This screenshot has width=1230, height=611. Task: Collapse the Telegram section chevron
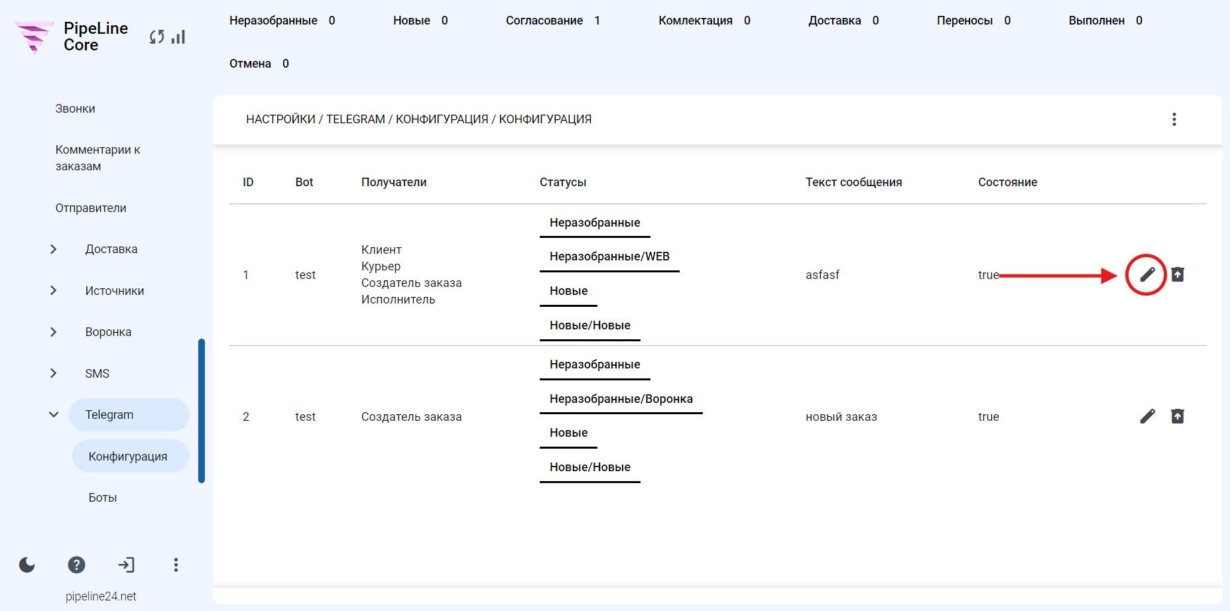coord(54,415)
